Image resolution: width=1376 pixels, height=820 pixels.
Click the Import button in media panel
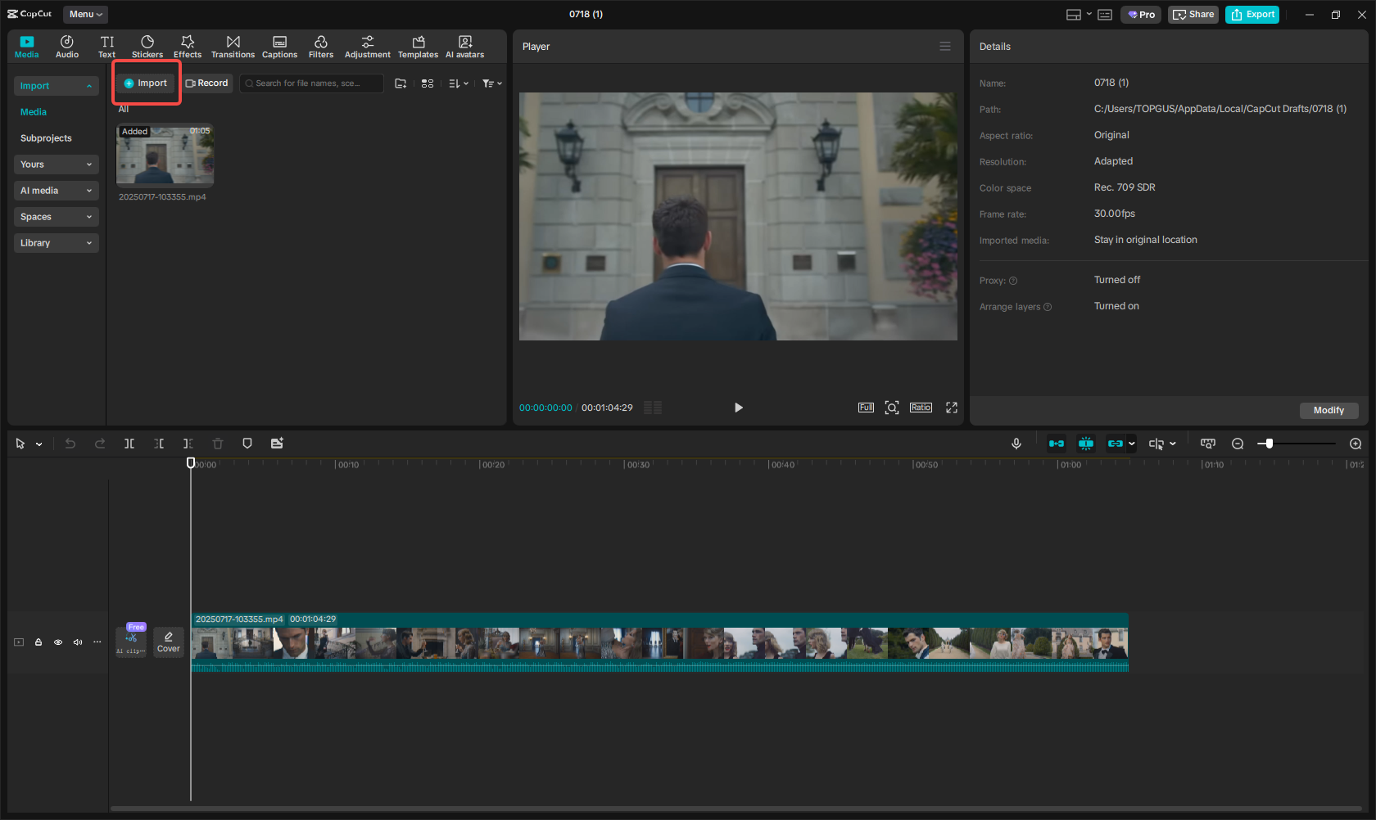(146, 83)
